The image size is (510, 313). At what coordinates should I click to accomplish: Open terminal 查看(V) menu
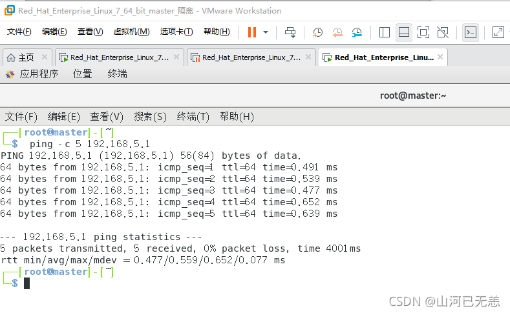pos(107,116)
